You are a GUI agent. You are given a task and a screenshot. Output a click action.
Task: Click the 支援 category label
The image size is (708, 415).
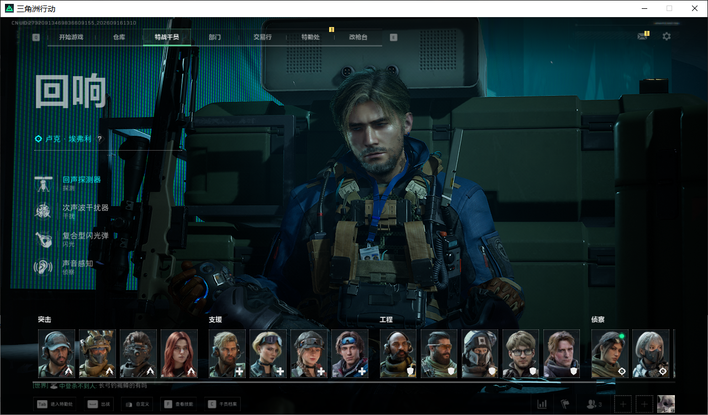[215, 320]
